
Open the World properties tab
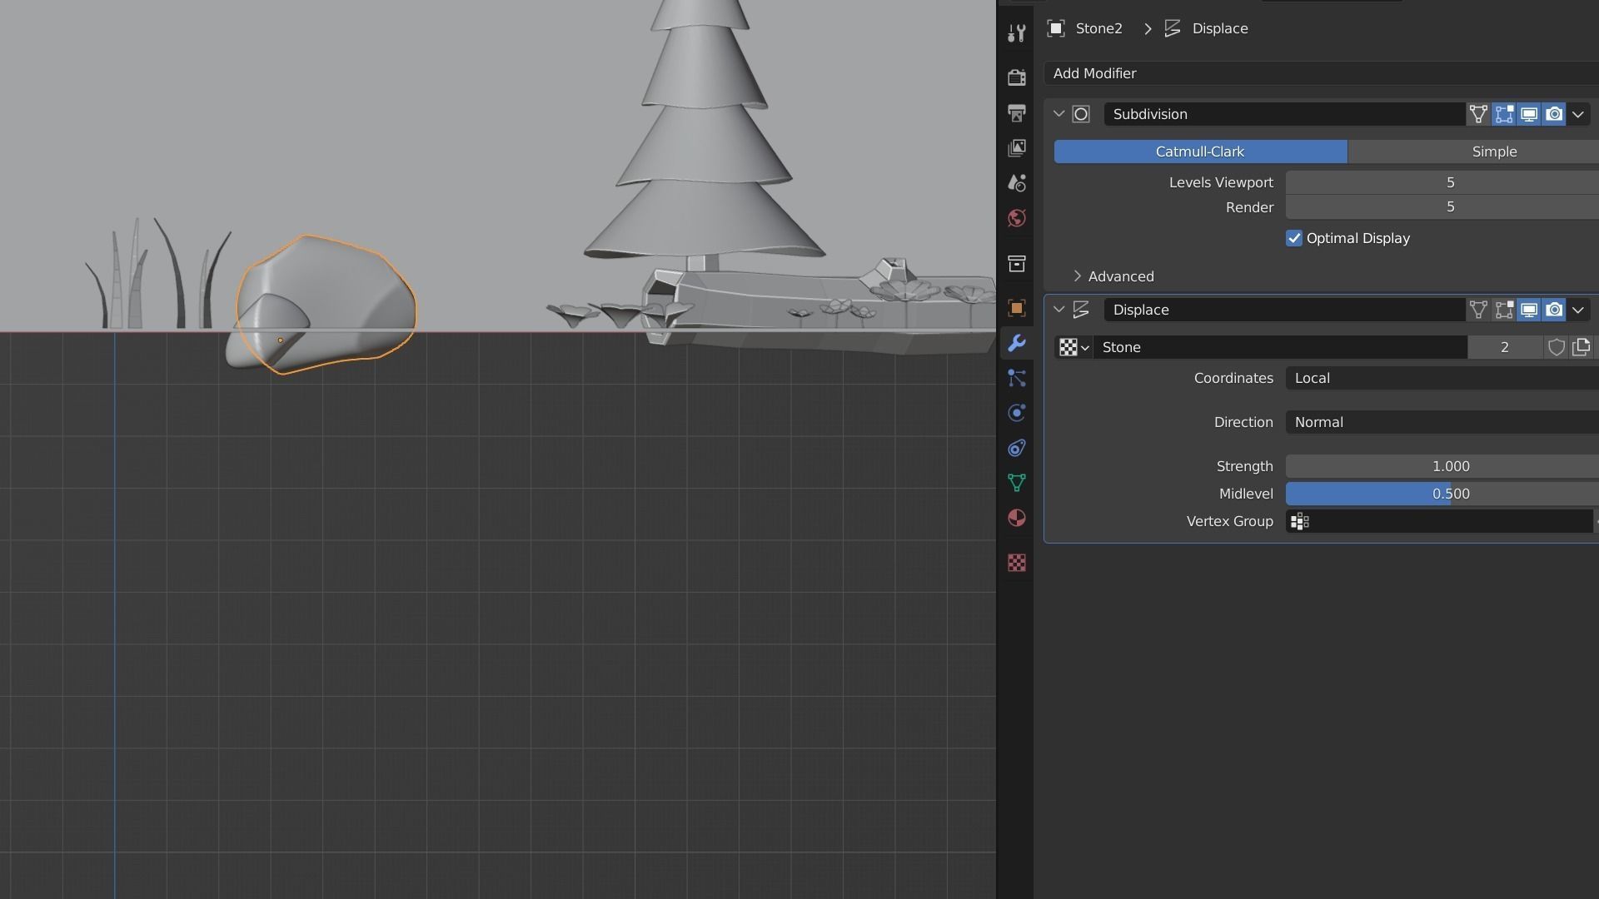pos(1016,218)
